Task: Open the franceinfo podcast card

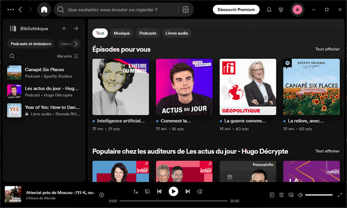Action: (x=248, y=171)
